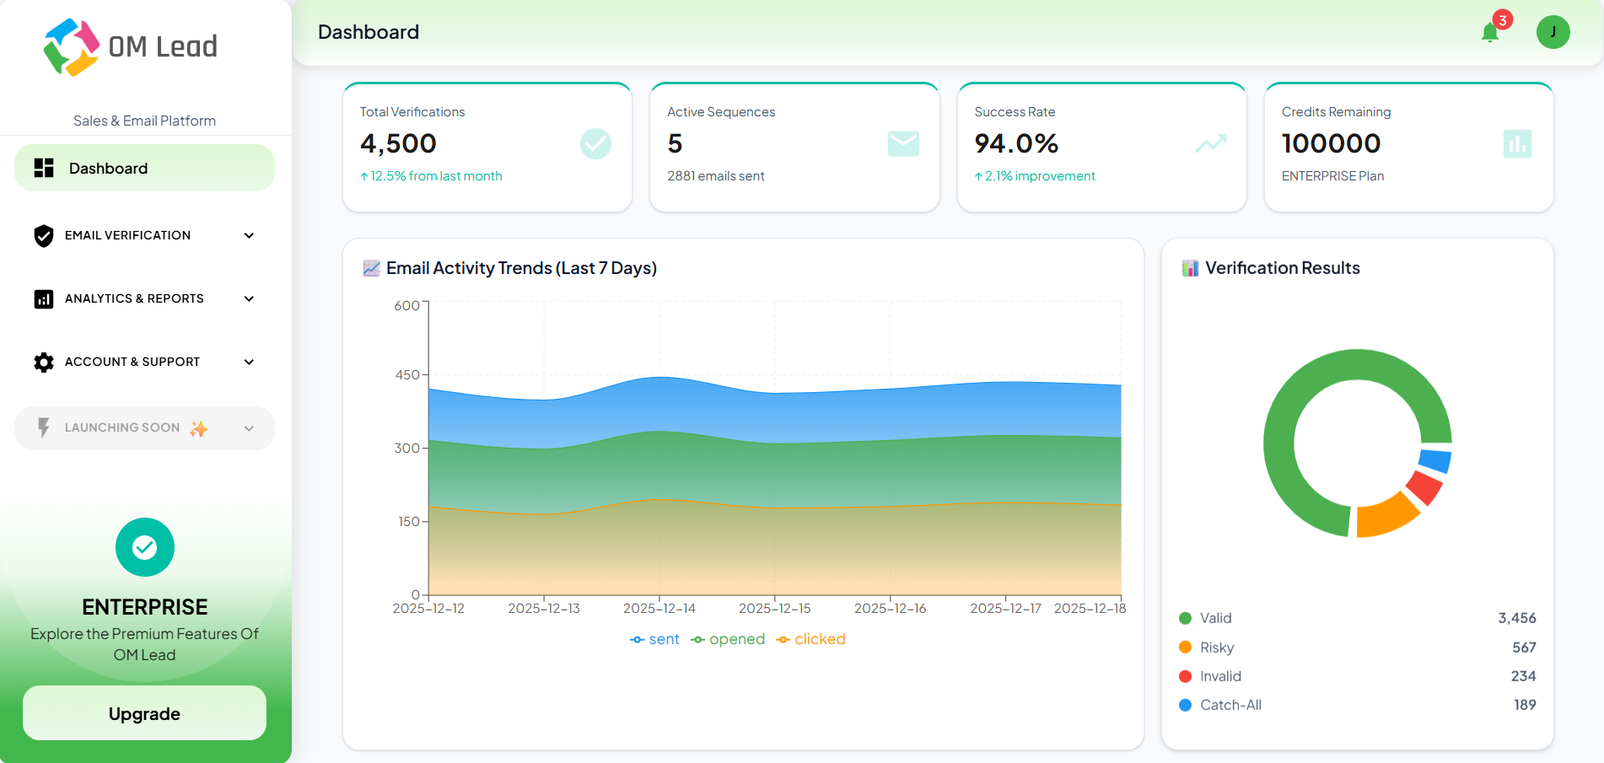The image size is (1604, 763).
Task: Click the envelope icon on Active Sequences card
Action: pyautogui.click(x=903, y=143)
